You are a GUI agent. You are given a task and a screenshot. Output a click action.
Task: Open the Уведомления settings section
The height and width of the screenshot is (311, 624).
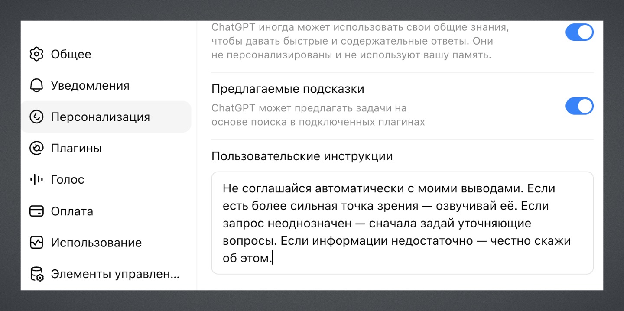pos(106,85)
